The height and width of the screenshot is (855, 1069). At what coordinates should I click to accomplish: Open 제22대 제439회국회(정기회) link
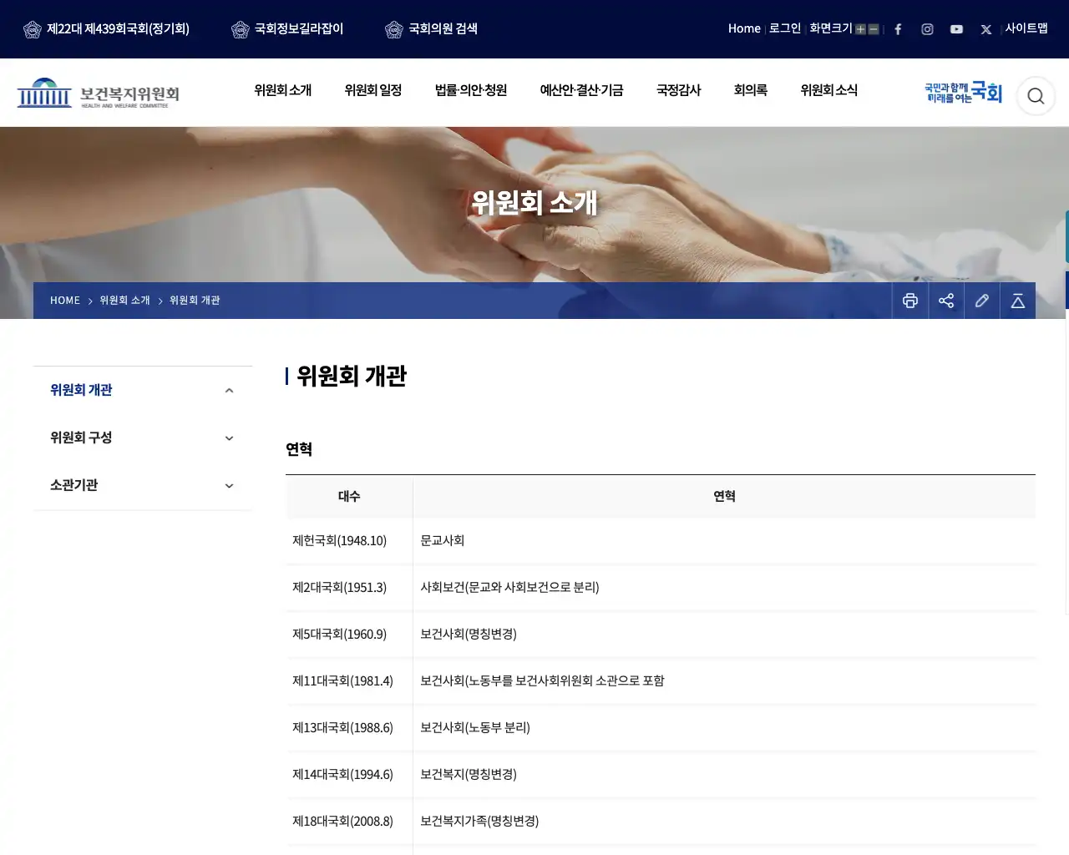tap(118, 29)
